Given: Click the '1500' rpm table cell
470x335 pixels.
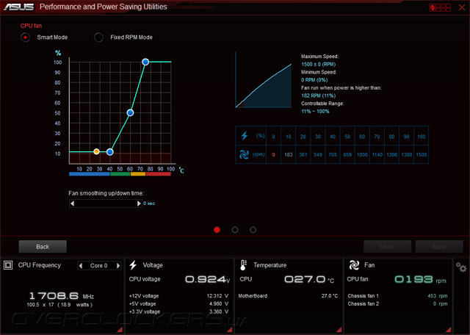Looking at the screenshot, I should pos(421,155).
